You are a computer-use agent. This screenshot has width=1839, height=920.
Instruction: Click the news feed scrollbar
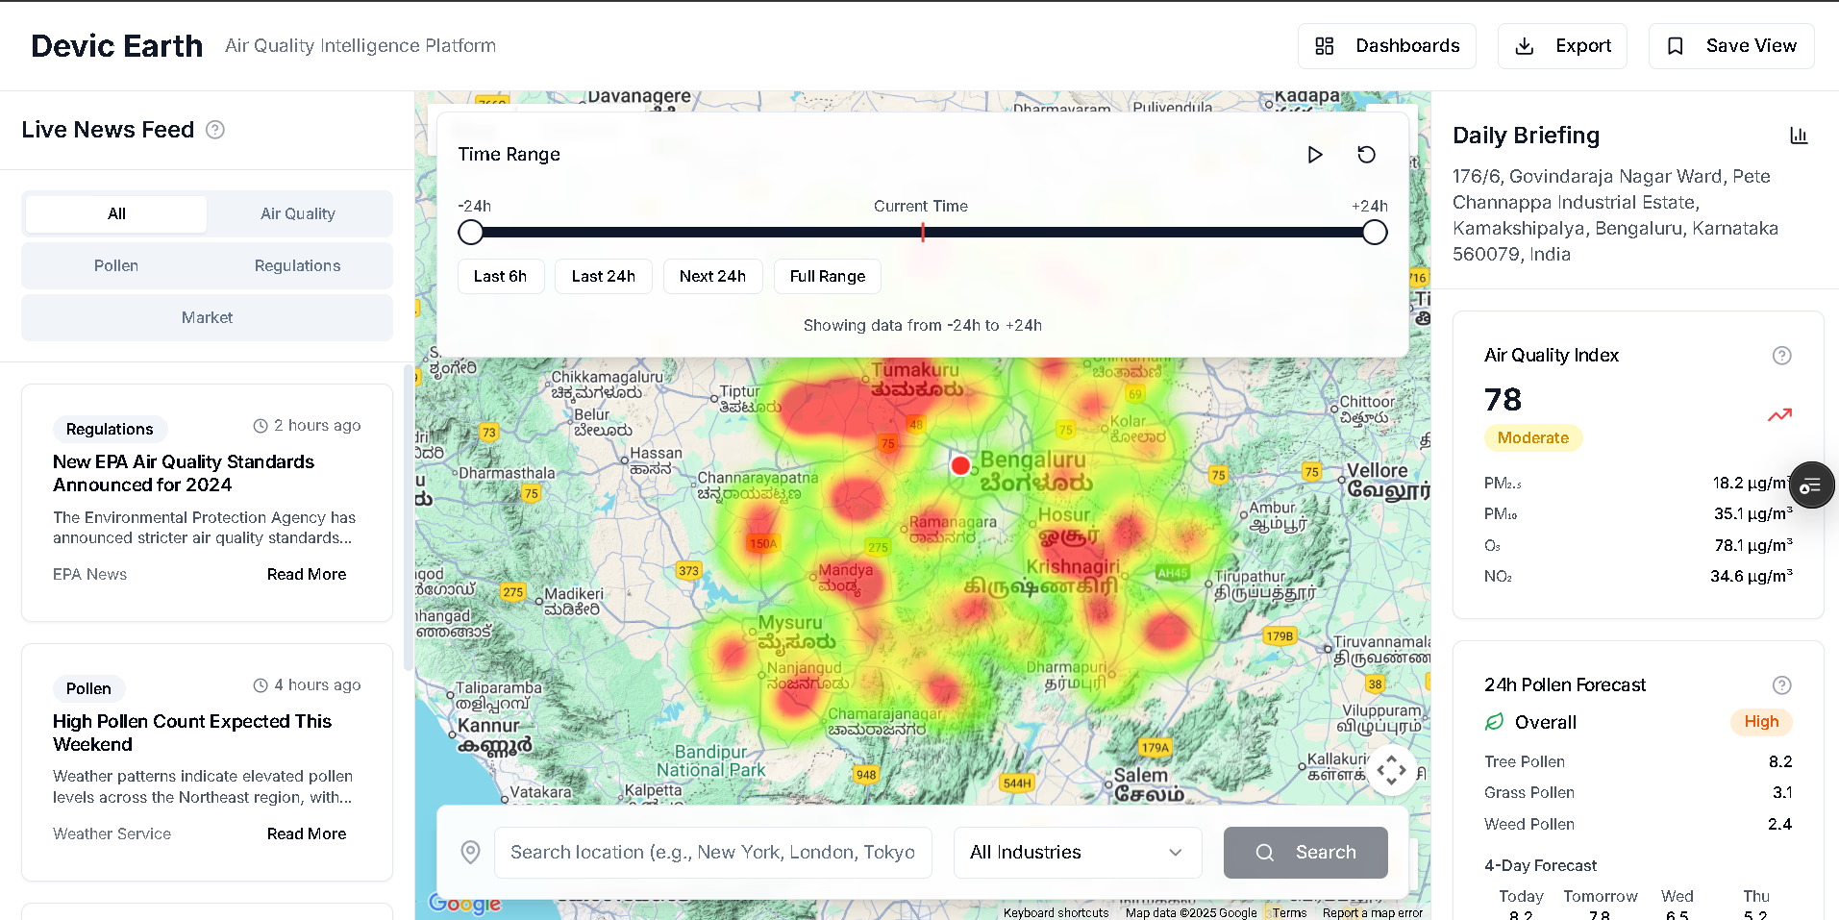click(x=409, y=519)
